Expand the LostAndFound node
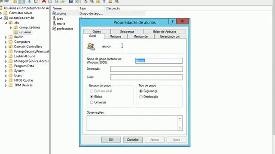The image size is (275, 154). pos(6,56)
